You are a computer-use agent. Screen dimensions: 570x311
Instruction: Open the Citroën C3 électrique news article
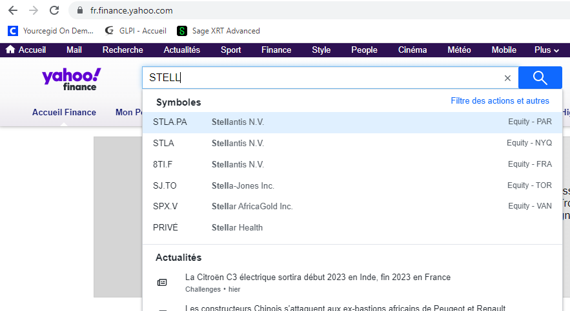(318, 278)
